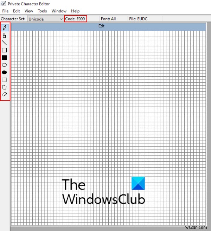
Task: Click the Edit window title bar
Action: click(x=108, y=27)
